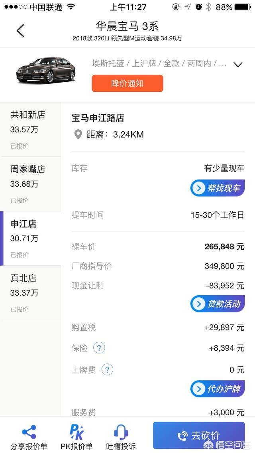This screenshot has width=255, height=454.
Task: Tap the share quote sheet icon
Action: point(29,432)
